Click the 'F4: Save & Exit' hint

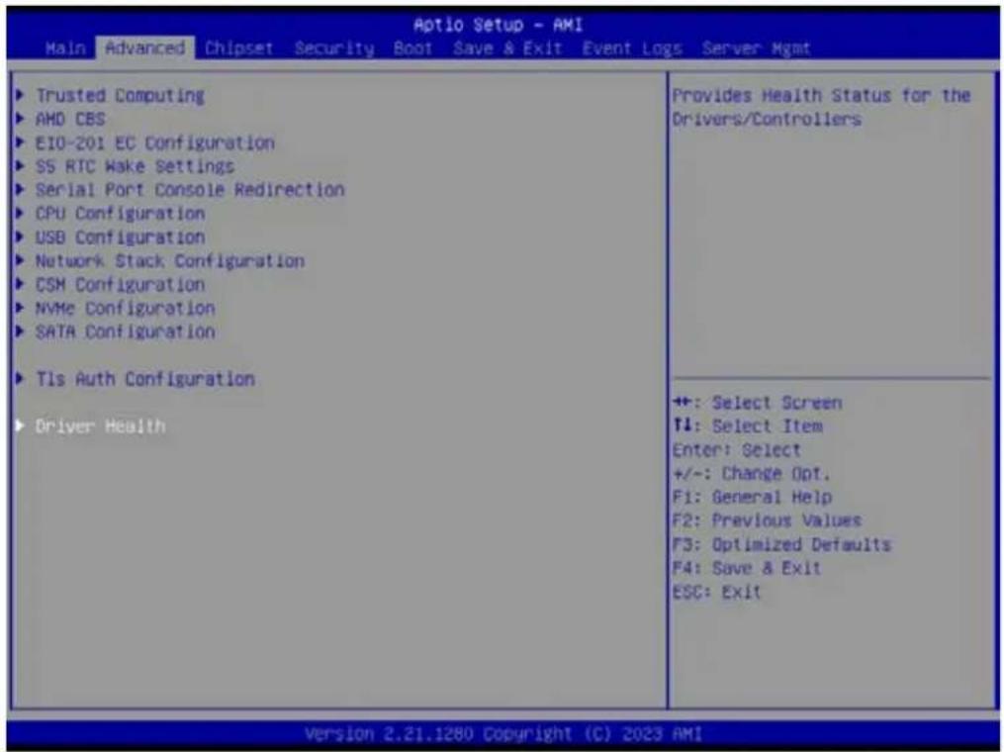point(747,568)
